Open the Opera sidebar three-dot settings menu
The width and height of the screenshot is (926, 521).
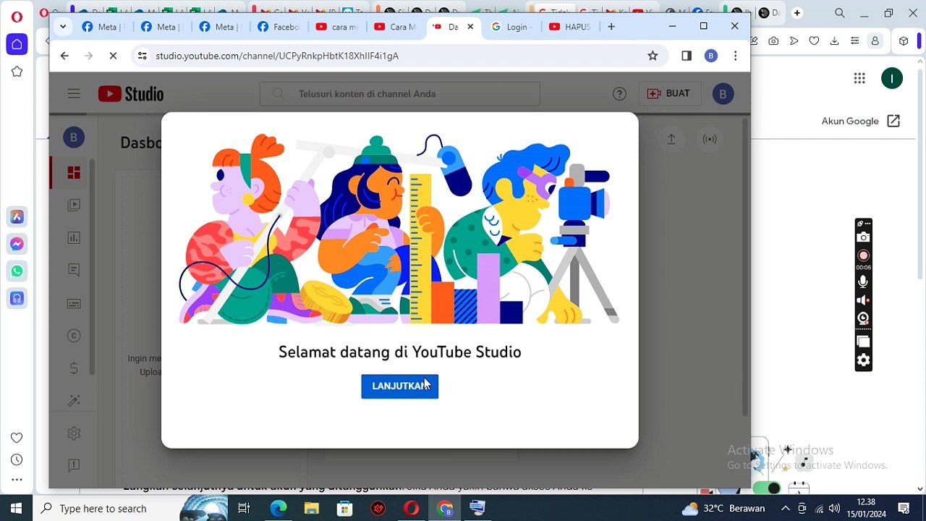point(17,480)
